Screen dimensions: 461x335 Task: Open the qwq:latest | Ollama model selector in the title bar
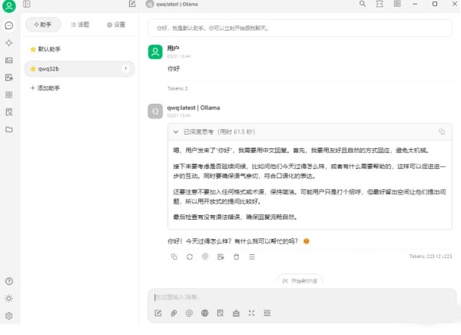[x=172, y=4]
